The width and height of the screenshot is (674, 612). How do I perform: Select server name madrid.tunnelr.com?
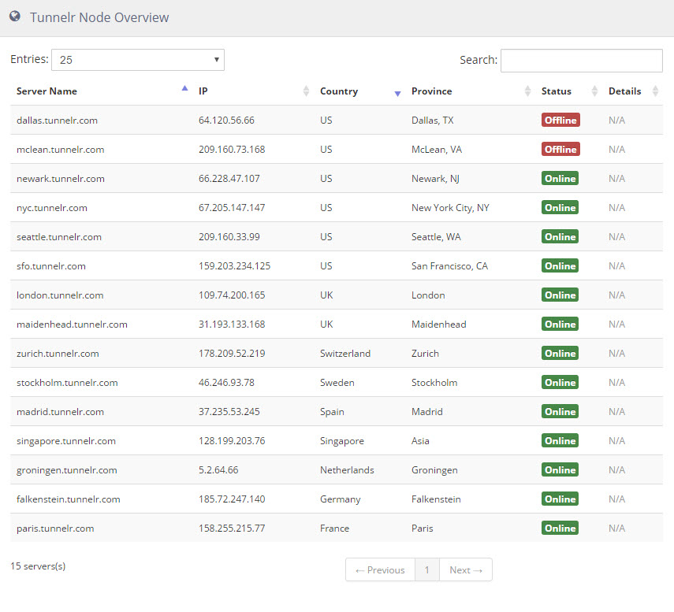pos(60,412)
